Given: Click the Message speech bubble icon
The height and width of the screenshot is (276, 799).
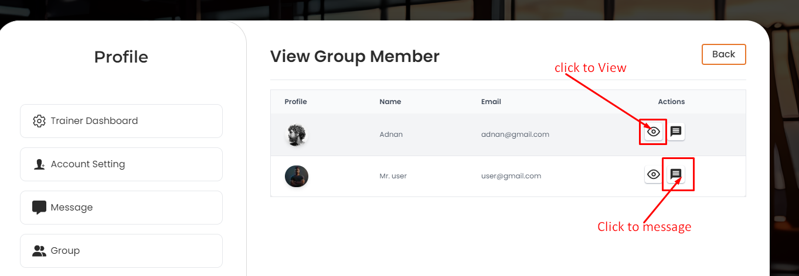Looking at the screenshot, I should pyautogui.click(x=39, y=208).
